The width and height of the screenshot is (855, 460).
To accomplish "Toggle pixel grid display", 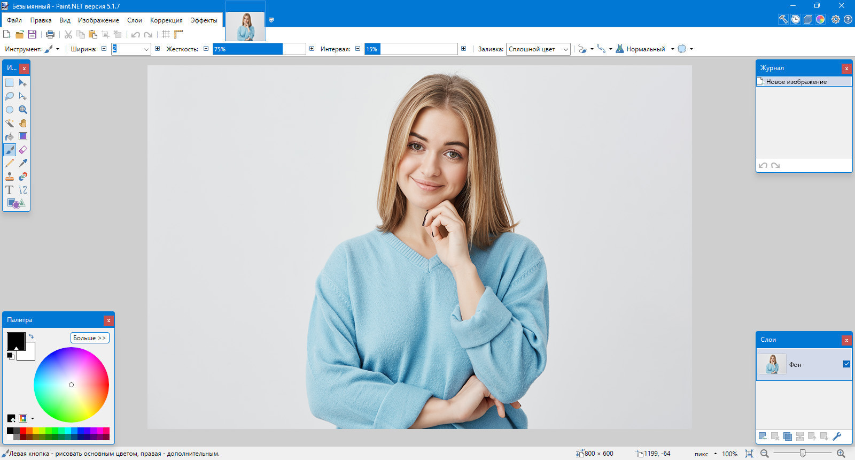I will click(166, 34).
